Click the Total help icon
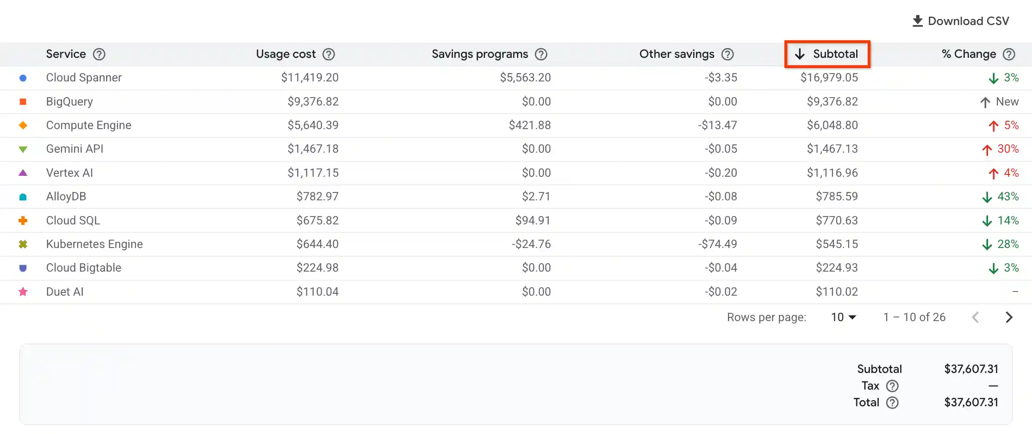This screenshot has width=1032, height=434. [893, 403]
